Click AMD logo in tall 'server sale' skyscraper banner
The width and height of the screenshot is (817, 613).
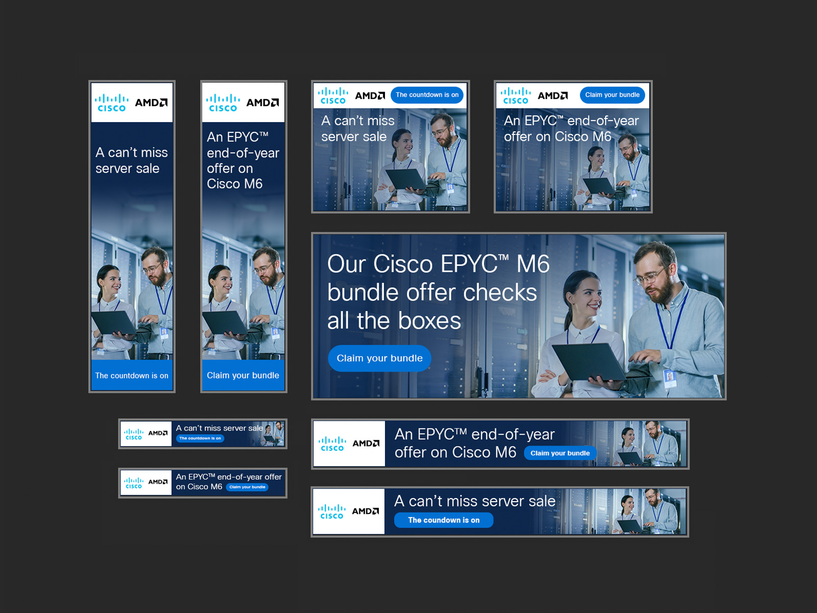[151, 103]
